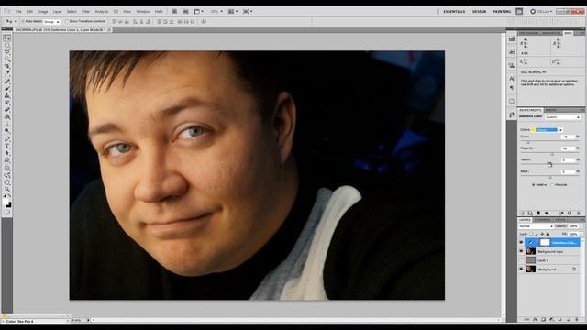Toggle Quick Mask mode at toolbar bottom
Image resolution: width=587 pixels, height=330 pixels.
6,212
